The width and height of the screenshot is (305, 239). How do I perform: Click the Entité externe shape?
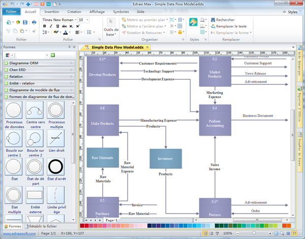tap(35, 195)
